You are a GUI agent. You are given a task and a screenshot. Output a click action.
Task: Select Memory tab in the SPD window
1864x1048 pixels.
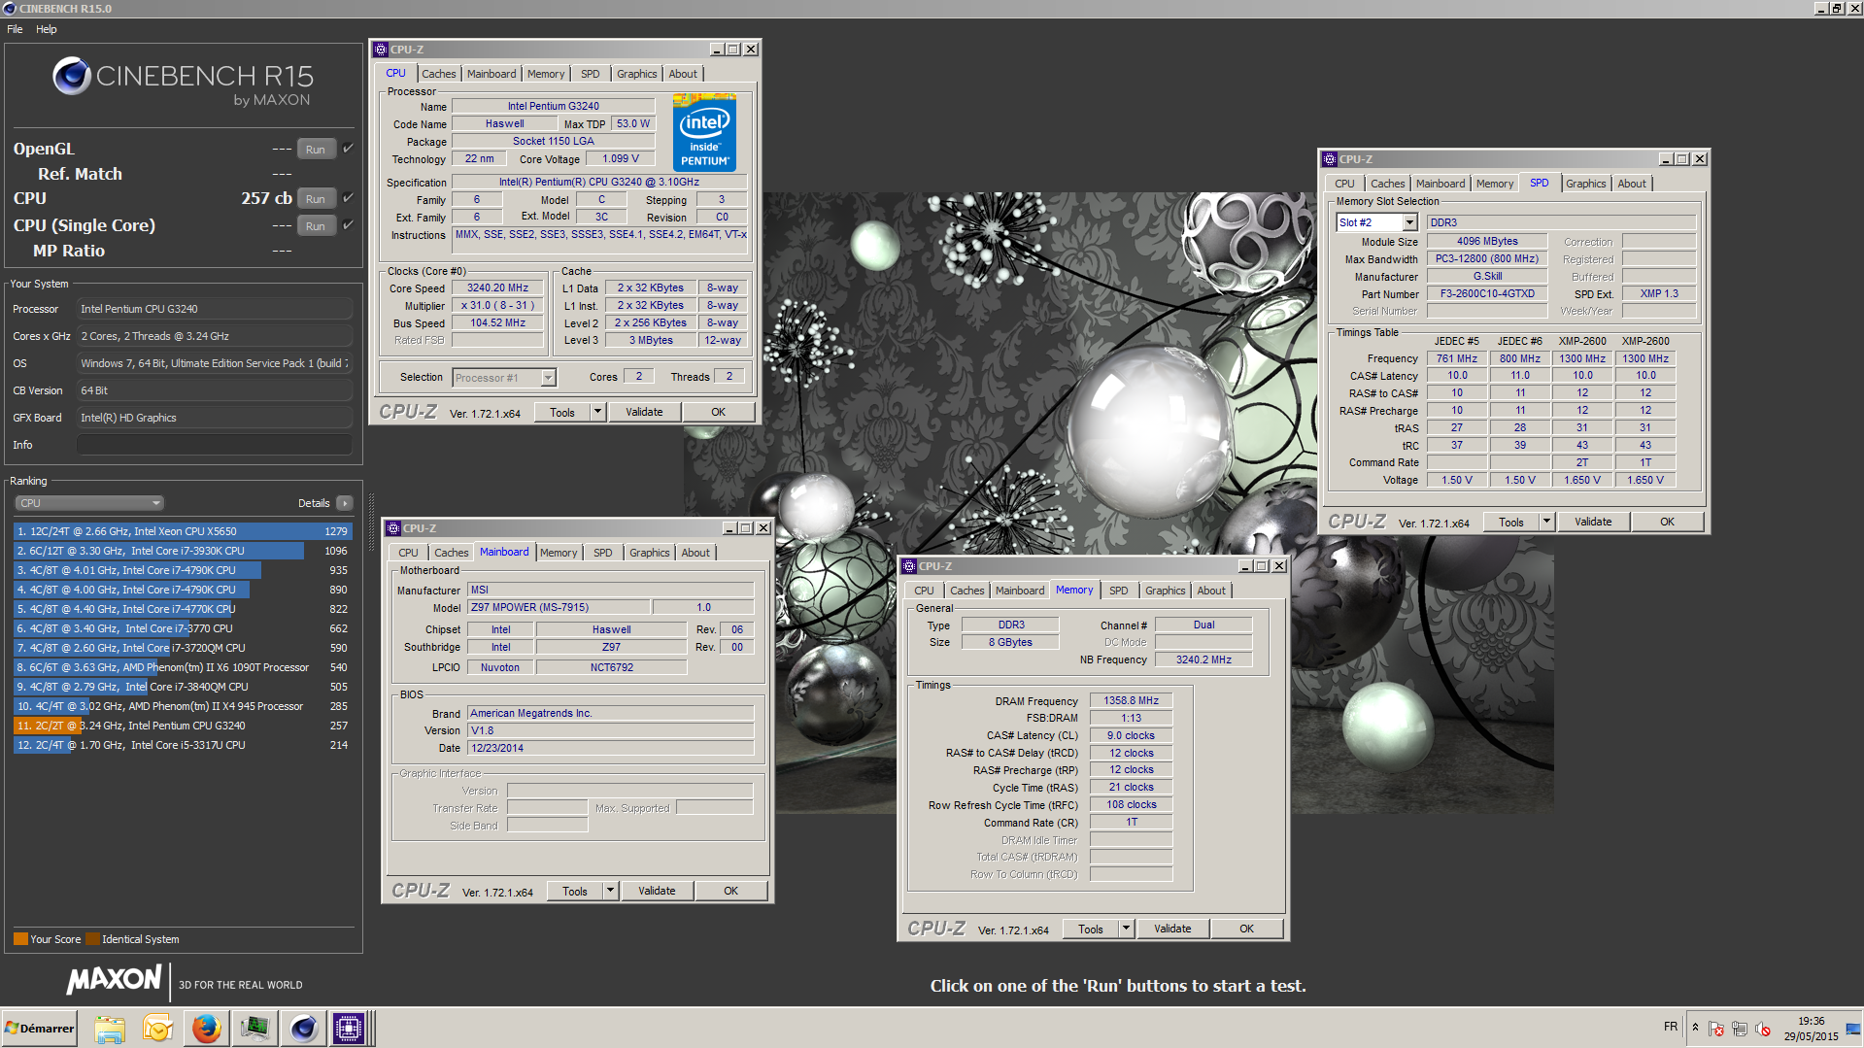point(1494,184)
